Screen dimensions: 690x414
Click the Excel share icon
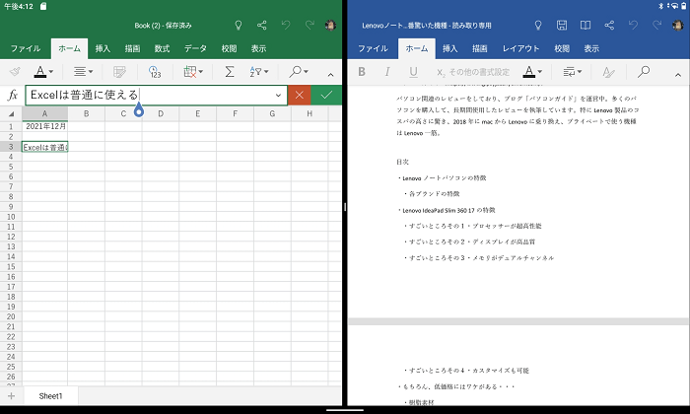point(262,25)
